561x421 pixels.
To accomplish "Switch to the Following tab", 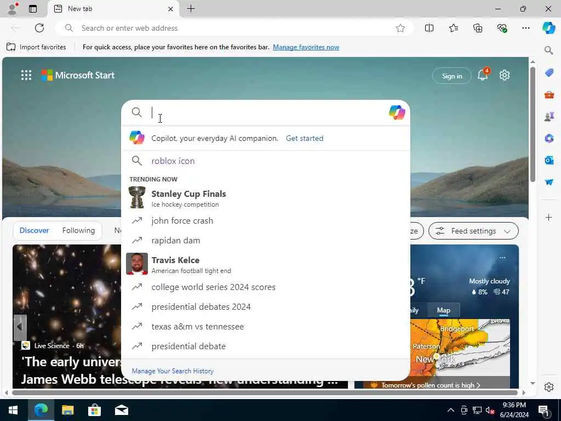I will click(x=78, y=231).
